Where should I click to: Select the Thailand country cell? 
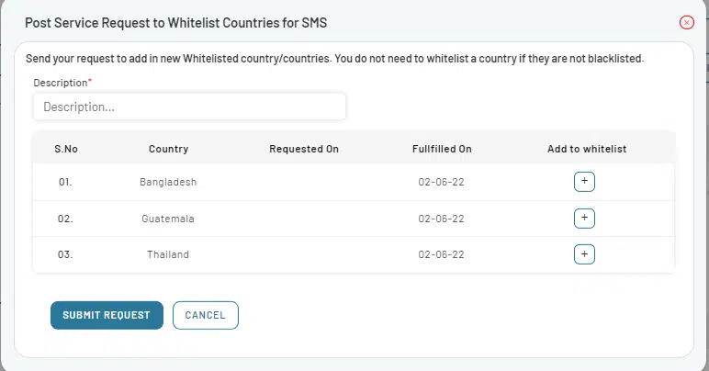pyautogui.click(x=168, y=254)
